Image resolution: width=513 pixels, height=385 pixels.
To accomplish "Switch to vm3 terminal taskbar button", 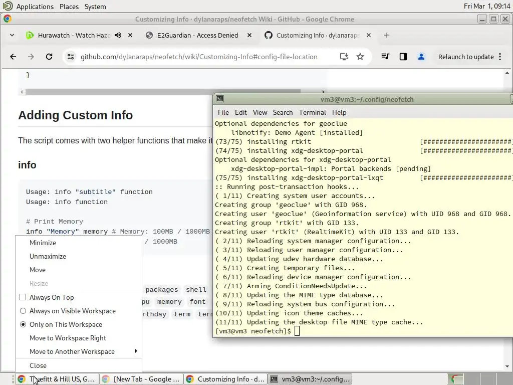I will click(310, 379).
